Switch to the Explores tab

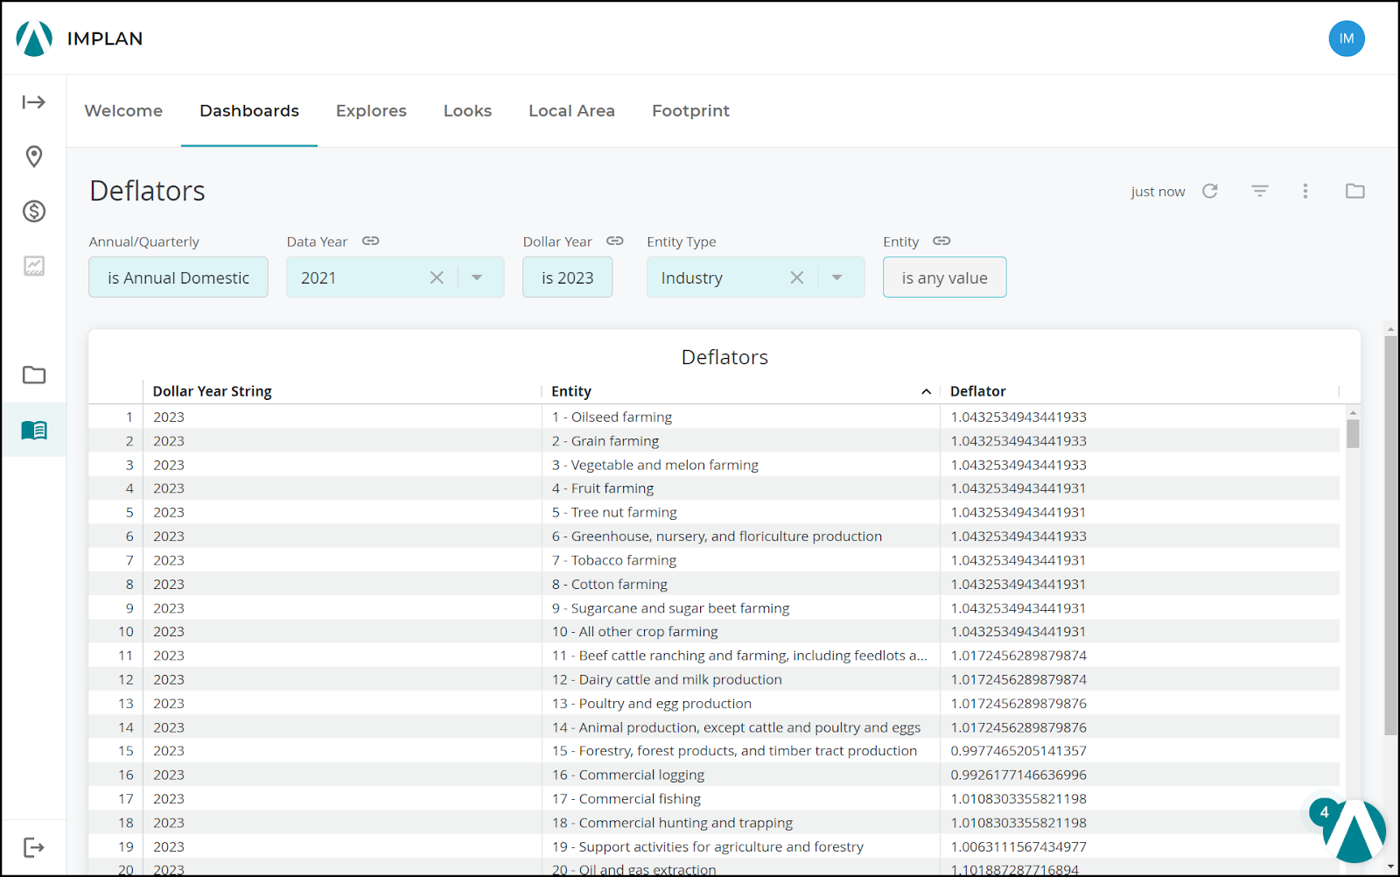tap(371, 111)
